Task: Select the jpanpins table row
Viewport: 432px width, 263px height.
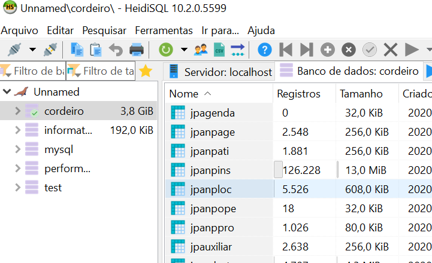Action: (298, 170)
